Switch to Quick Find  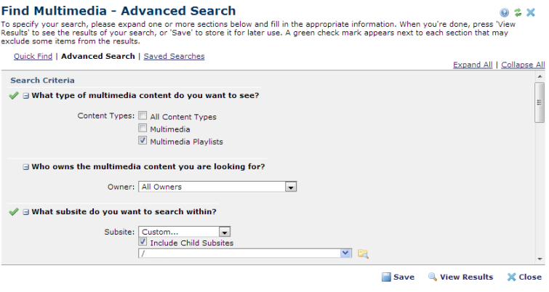coord(33,56)
